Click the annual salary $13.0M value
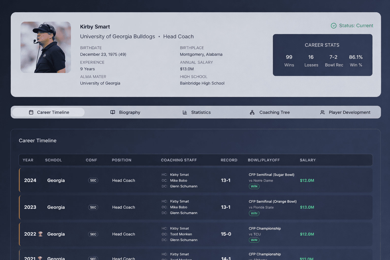Screen dimensions: 390x260 click(x=187, y=69)
